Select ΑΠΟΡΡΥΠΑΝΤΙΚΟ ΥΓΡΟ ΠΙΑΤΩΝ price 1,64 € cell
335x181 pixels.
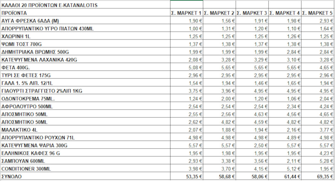[318, 28]
